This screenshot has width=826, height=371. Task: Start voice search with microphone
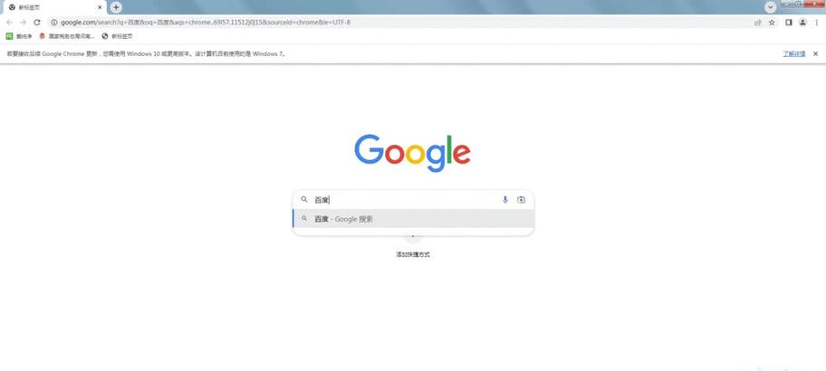[x=505, y=199]
